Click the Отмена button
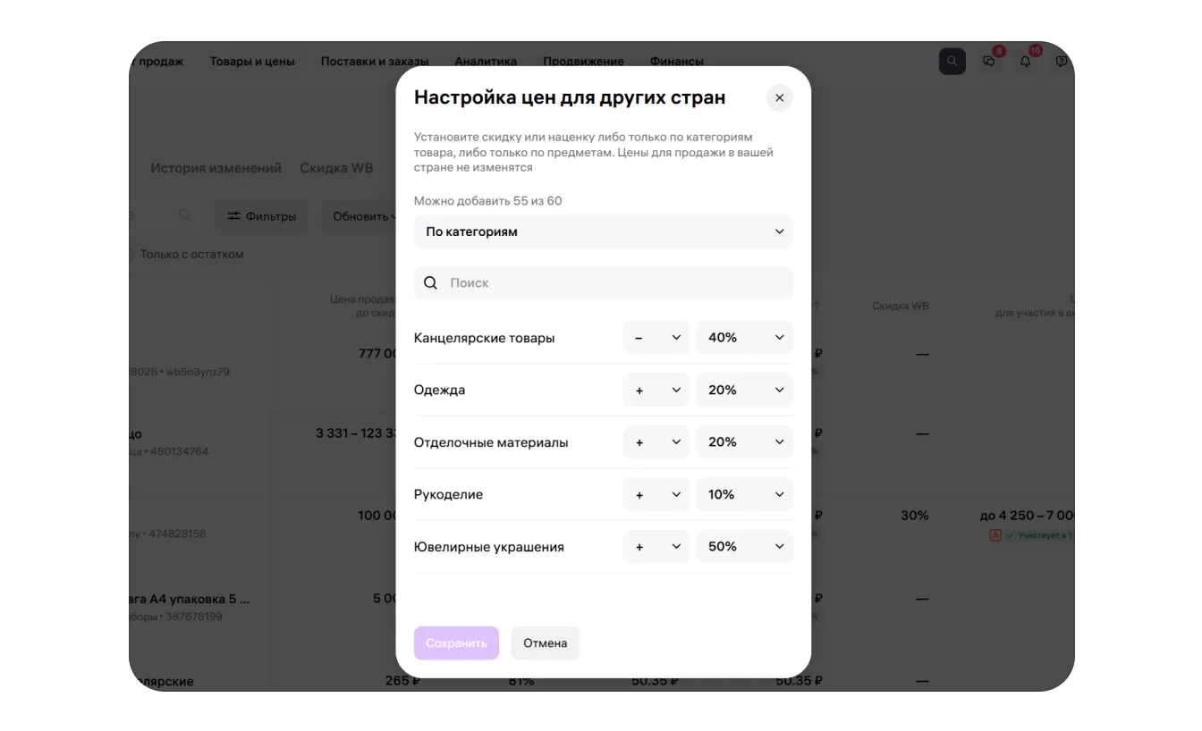Image resolution: width=1202 pixels, height=731 pixels. (545, 643)
